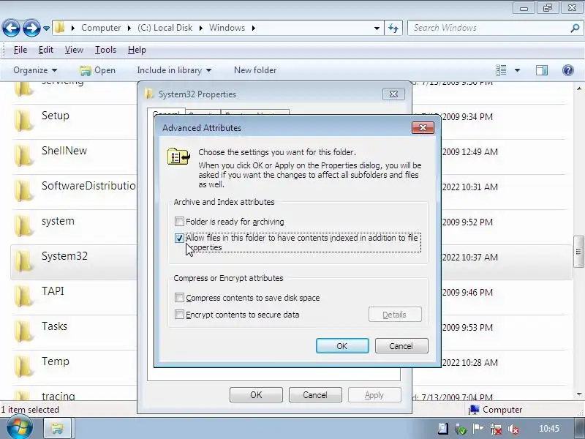Uncheck Allow files to have contents indexed
Viewport: 585px width, 439px height.
click(x=179, y=239)
